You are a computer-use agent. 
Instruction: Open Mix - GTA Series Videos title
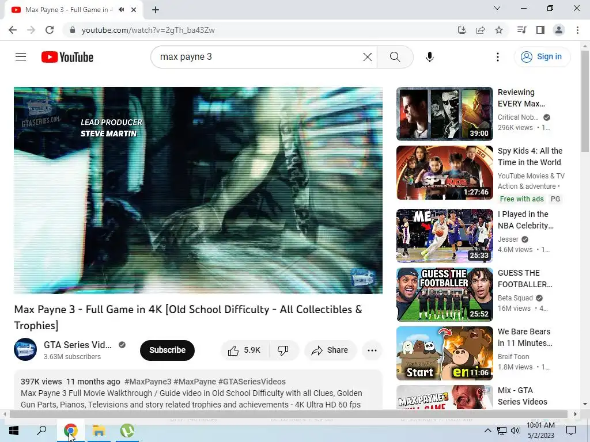click(522, 396)
